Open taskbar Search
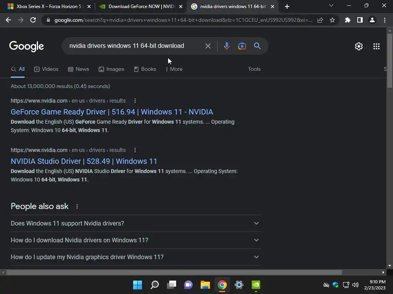The width and height of the screenshot is (393, 294). point(155,285)
